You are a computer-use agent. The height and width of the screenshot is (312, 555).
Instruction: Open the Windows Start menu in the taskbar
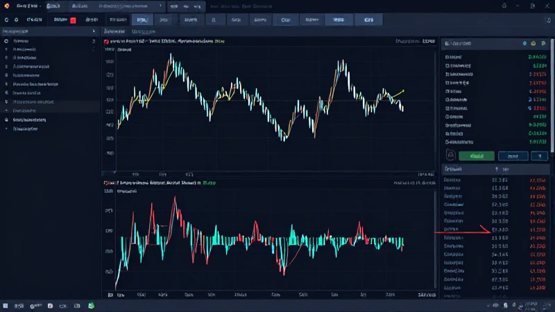pyautogui.click(x=6, y=306)
